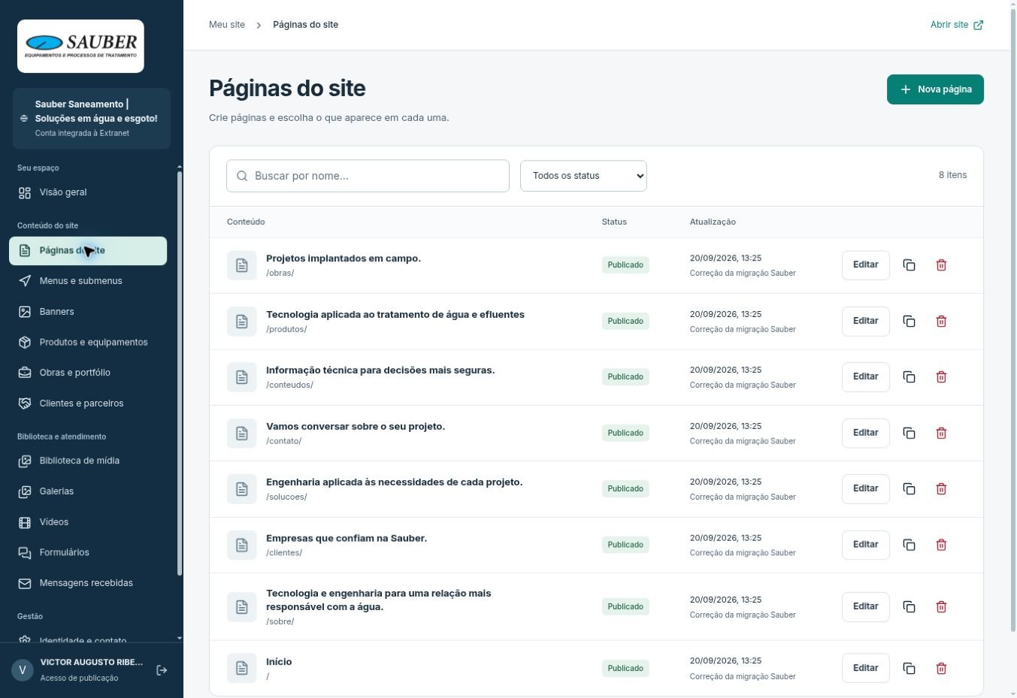Click Editar for the Início page
The height and width of the screenshot is (698, 1017).
(x=865, y=668)
